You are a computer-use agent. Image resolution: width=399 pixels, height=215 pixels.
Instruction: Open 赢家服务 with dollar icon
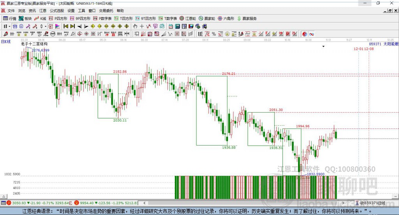click(247, 19)
